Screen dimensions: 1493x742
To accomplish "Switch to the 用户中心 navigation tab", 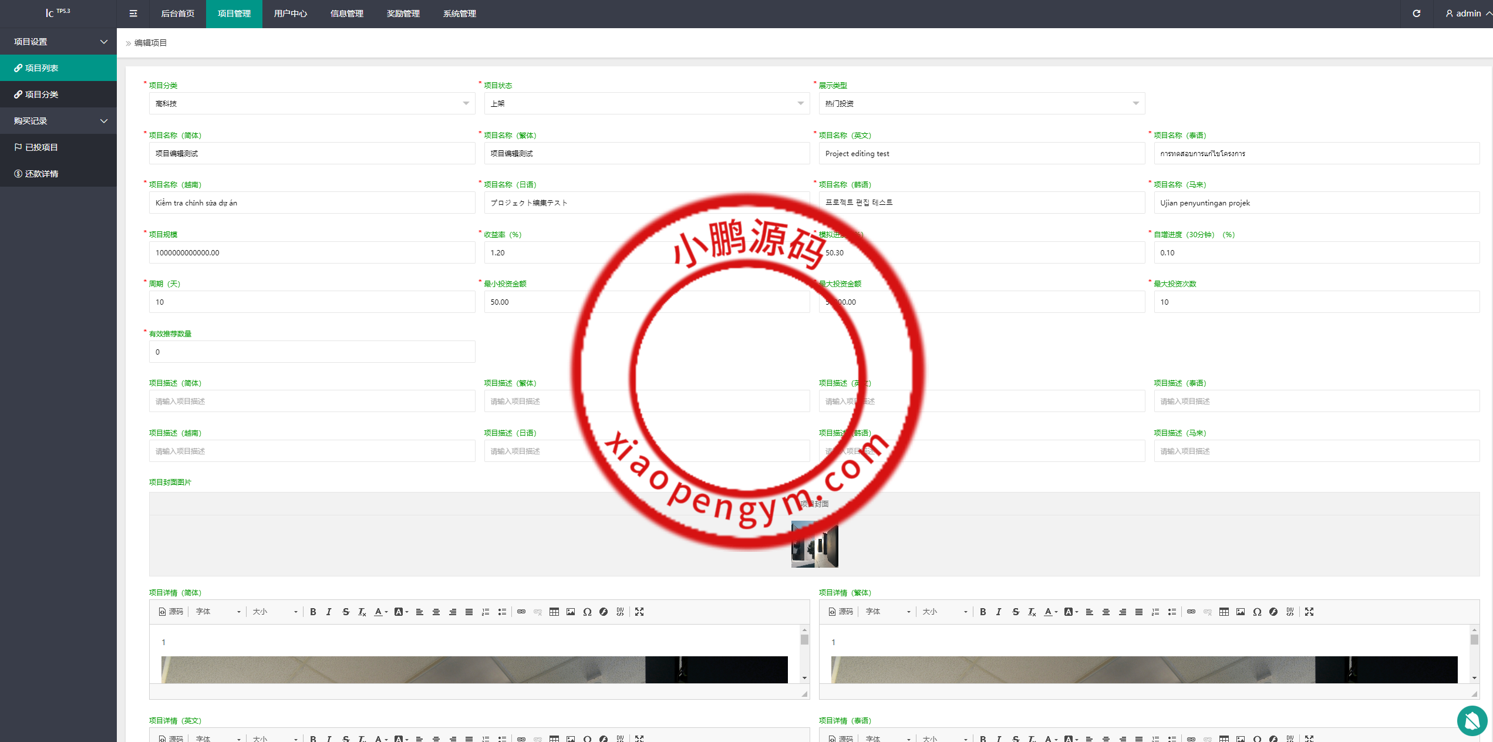I will [x=290, y=14].
